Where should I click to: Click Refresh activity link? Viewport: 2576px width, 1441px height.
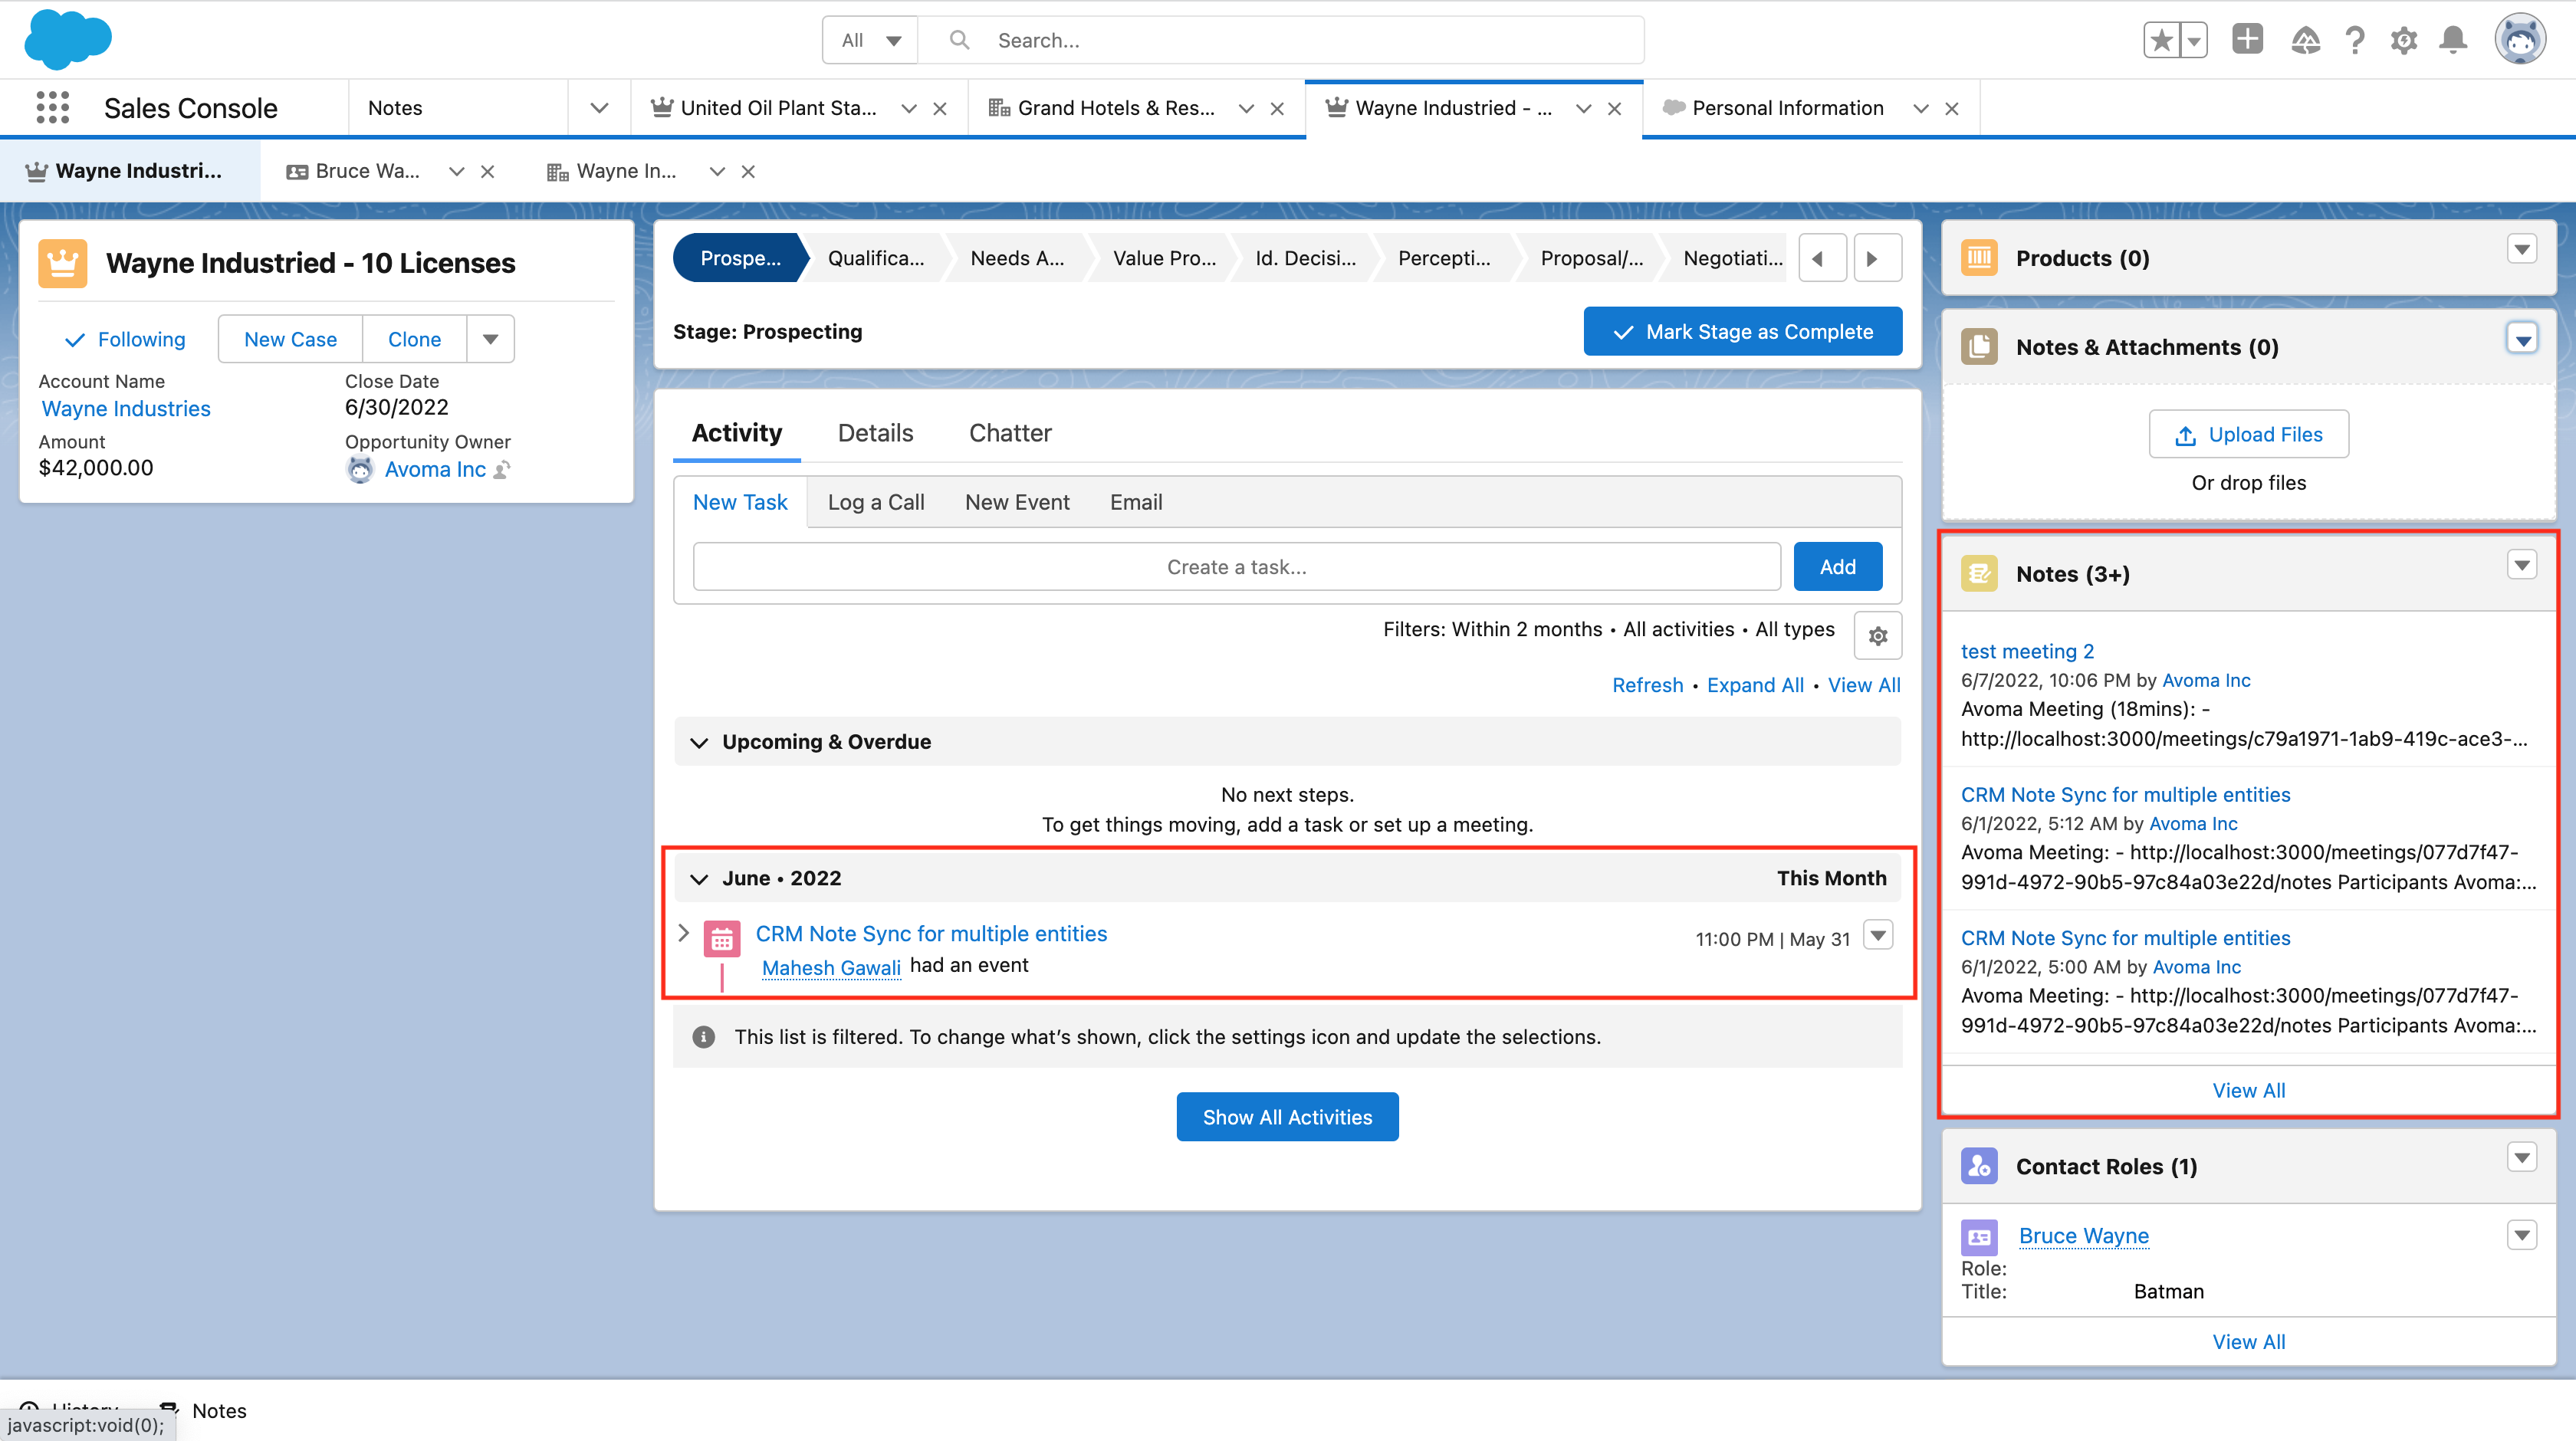(x=1647, y=685)
